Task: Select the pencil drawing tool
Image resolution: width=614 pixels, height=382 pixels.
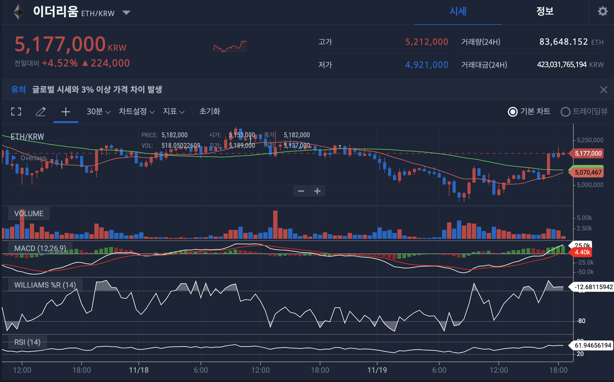Action: pos(41,111)
